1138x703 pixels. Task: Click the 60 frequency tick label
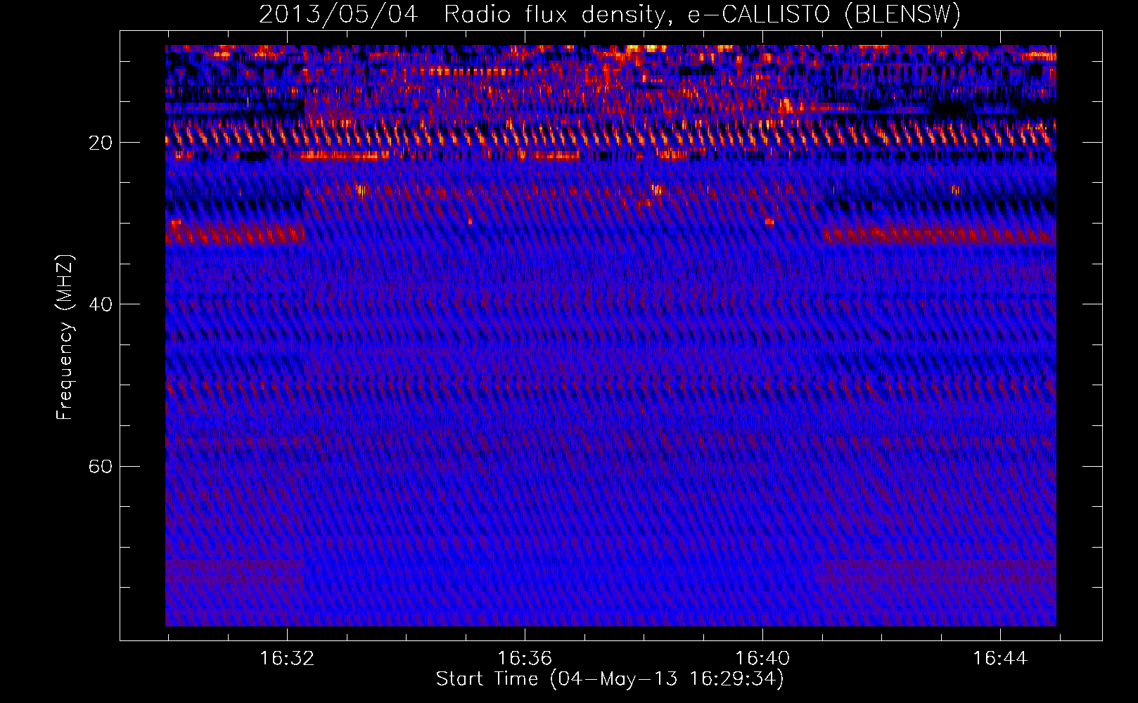pos(101,466)
